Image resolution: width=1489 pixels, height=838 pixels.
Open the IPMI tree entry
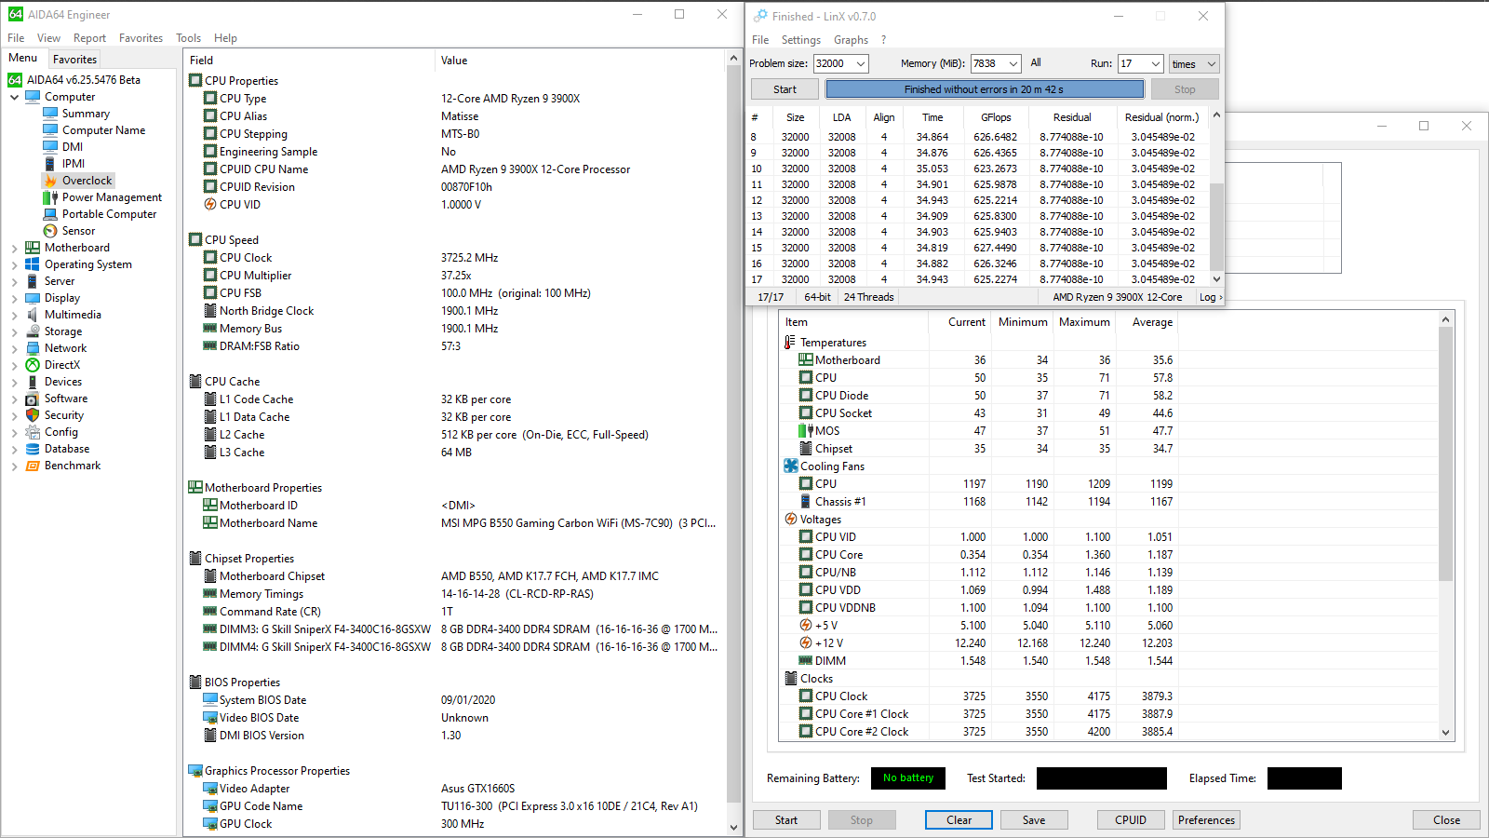[74, 164]
